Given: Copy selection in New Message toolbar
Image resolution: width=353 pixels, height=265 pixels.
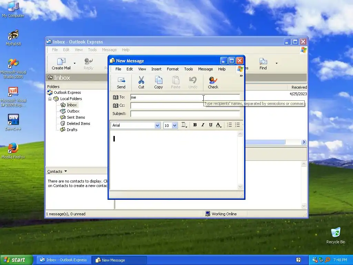Looking at the screenshot, I should 159,82.
